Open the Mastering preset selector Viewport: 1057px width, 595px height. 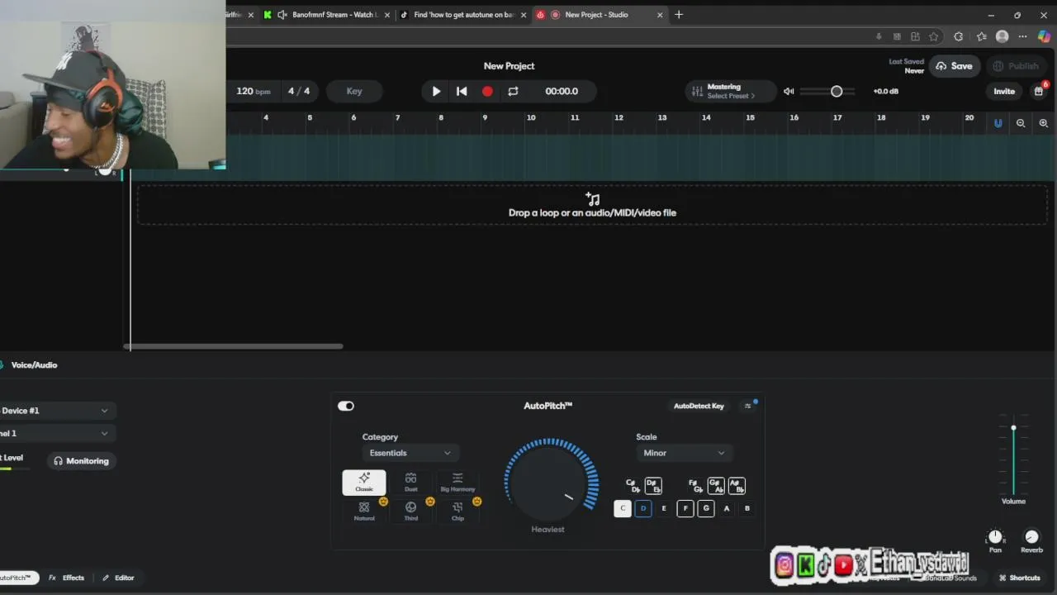730,91
